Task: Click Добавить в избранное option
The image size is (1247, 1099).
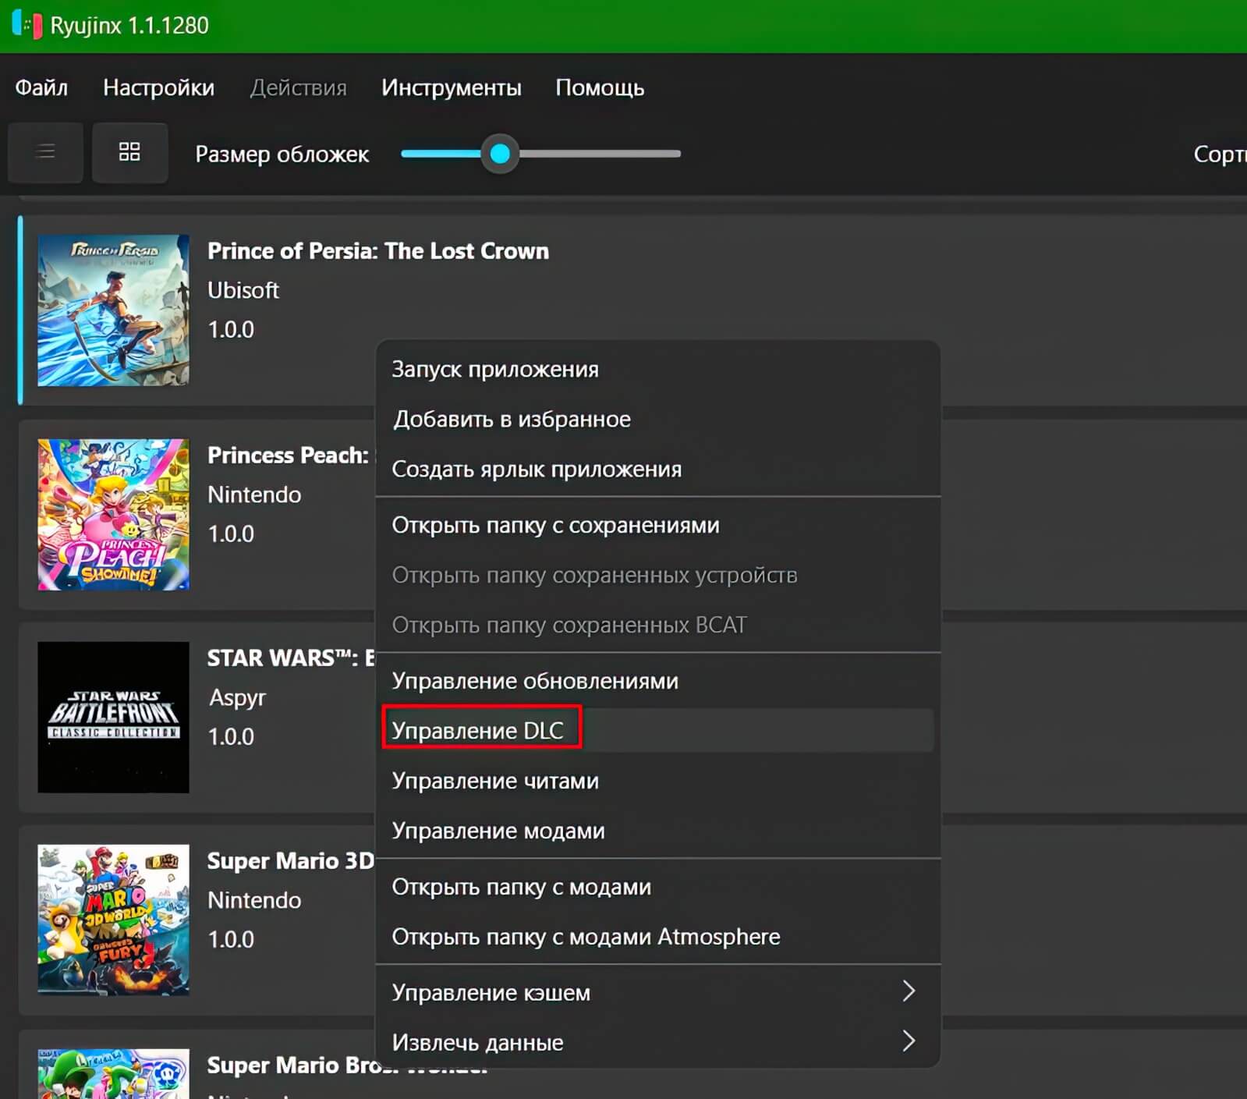Action: coord(512,419)
